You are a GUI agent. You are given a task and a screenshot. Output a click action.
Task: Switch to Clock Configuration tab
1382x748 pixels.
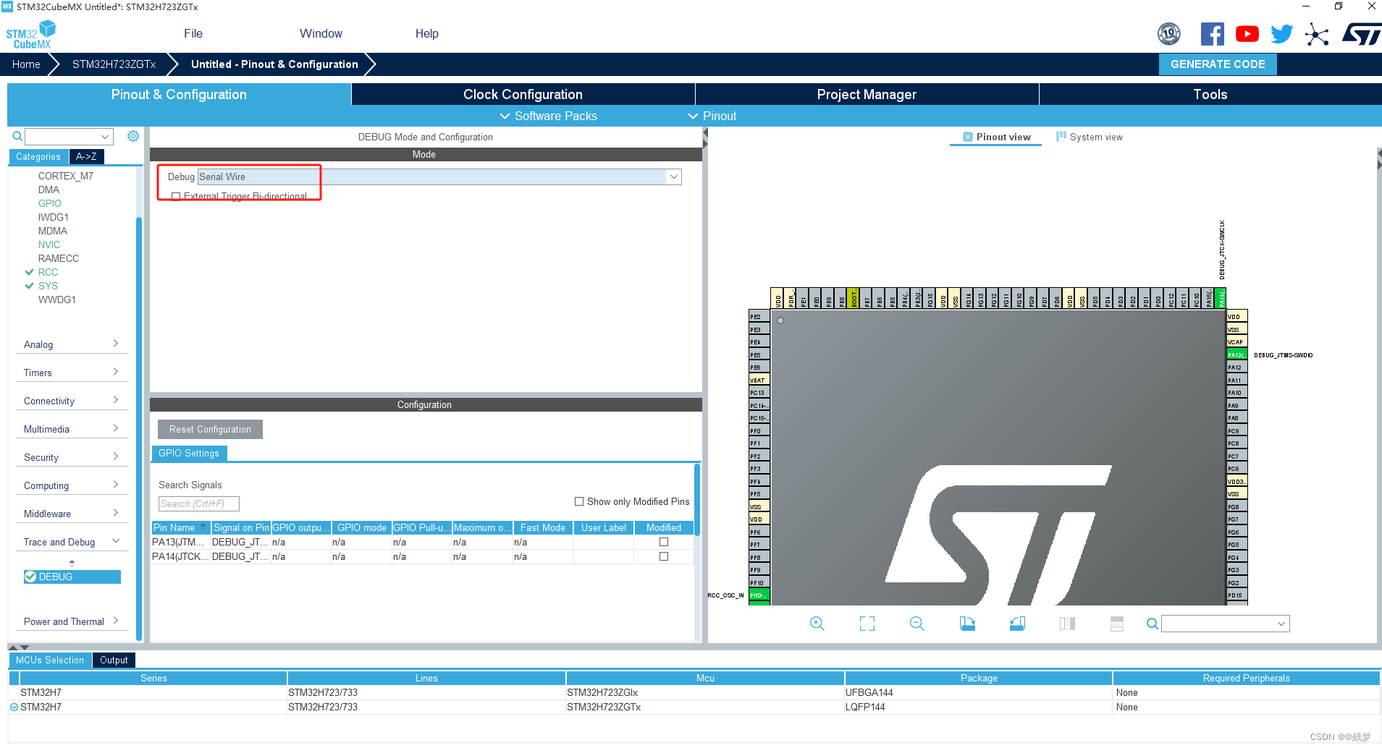523,94
